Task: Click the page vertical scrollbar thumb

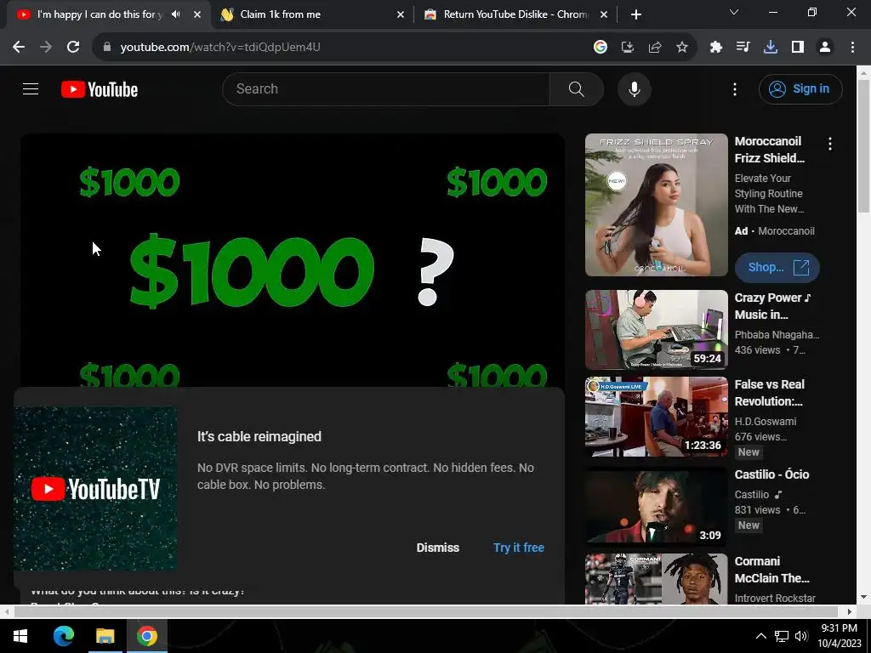Action: tap(863, 145)
